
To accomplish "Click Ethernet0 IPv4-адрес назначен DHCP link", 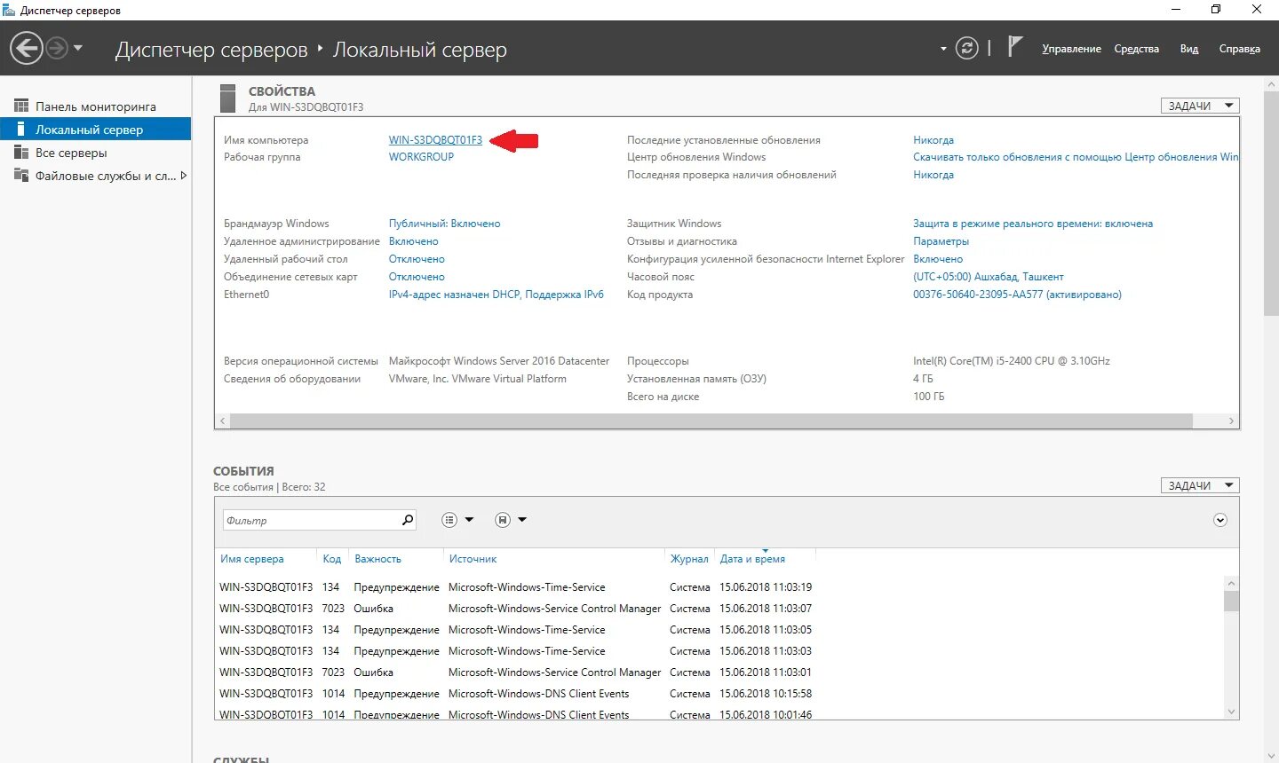I will 497,295.
